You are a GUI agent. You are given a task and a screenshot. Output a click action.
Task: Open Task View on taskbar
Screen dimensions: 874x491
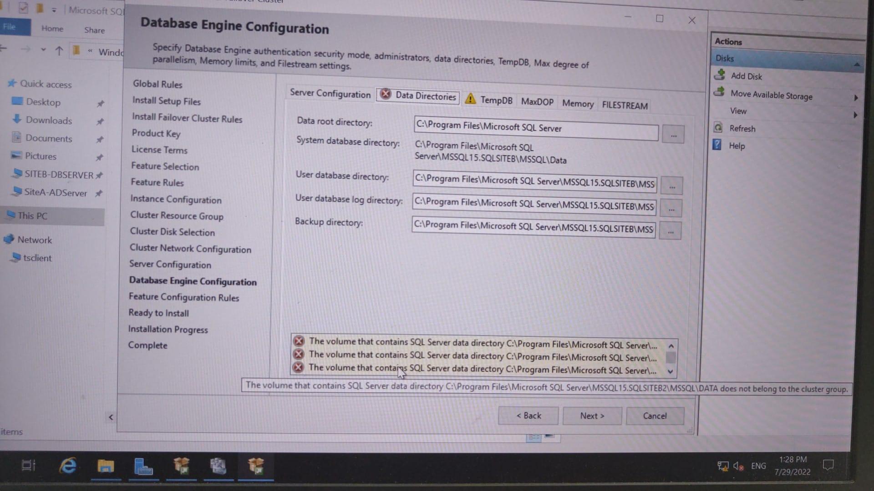28,465
